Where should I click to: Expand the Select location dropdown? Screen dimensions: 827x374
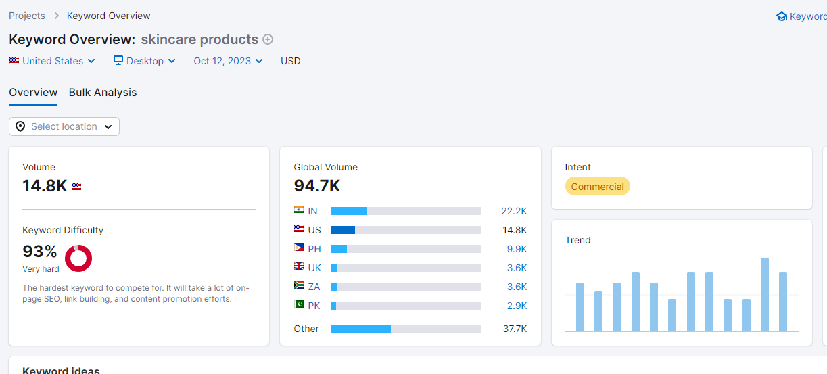[x=64, y=126]
